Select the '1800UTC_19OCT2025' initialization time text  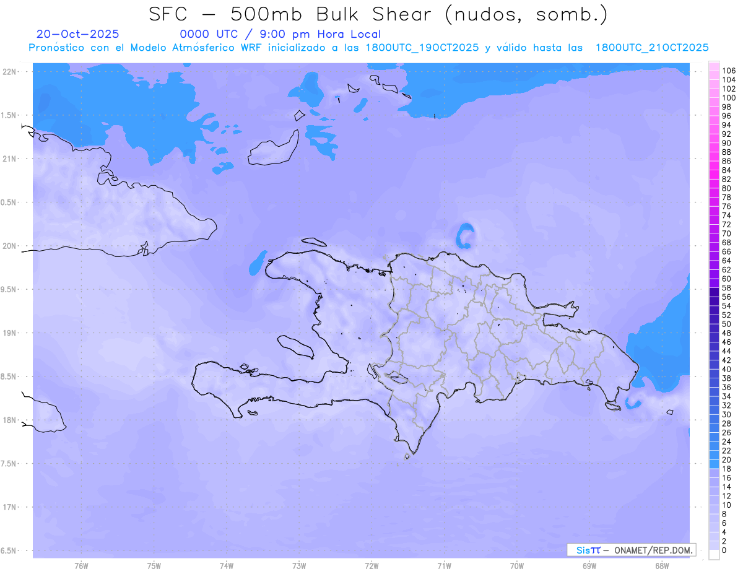[x=422, y=48]
